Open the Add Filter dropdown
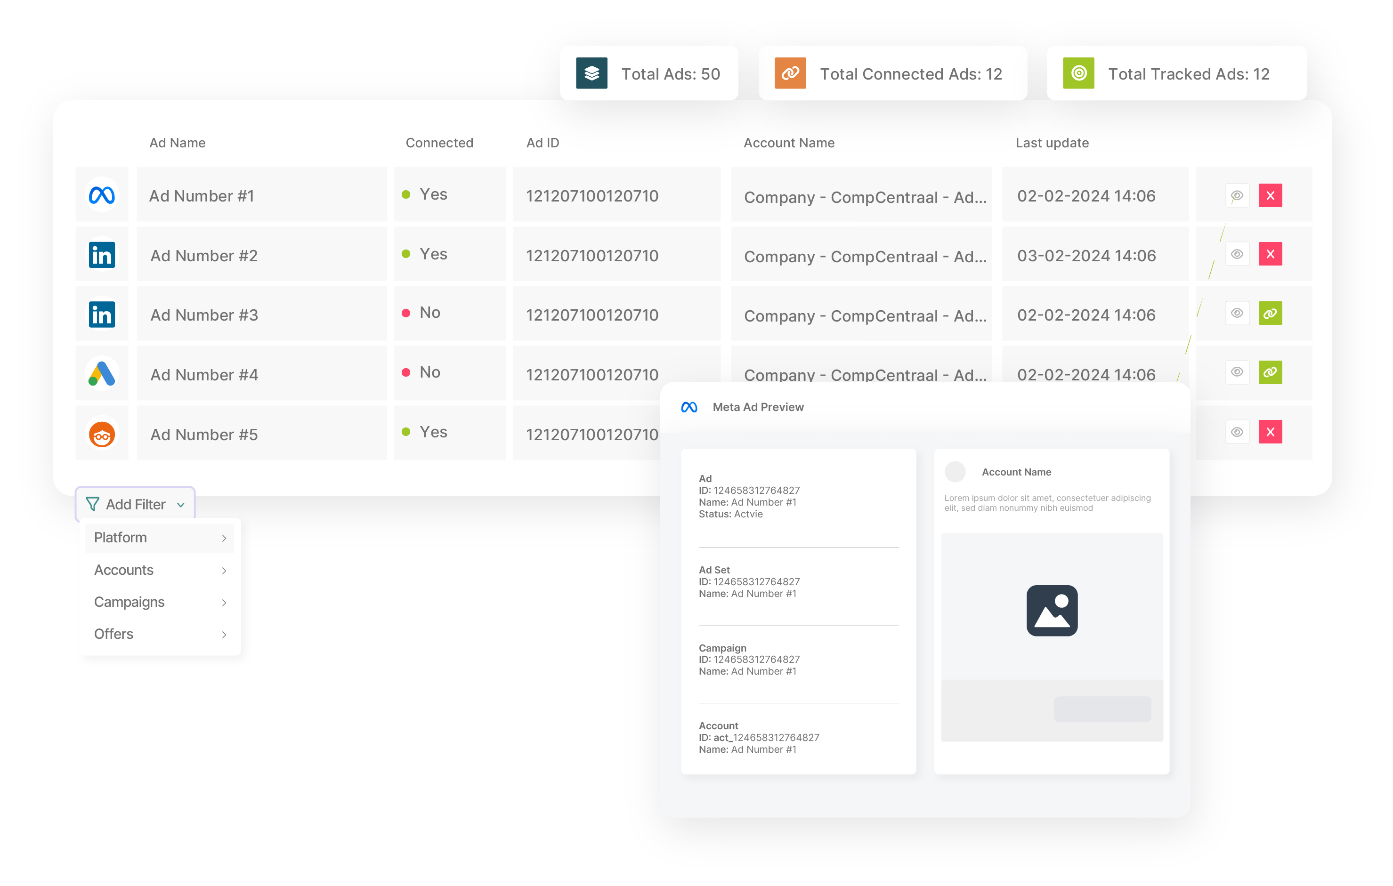The height and width of the screenshot is (886, 1393). click(x=135, y=504)
